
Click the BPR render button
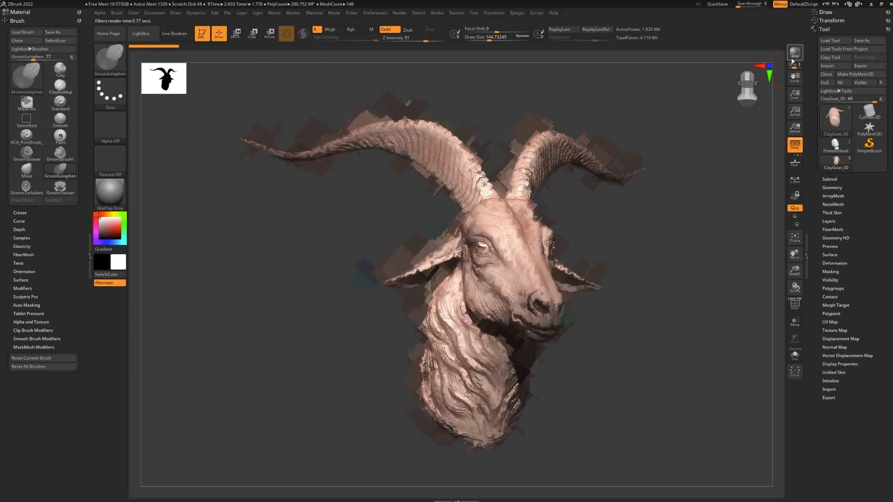point(794,53)
